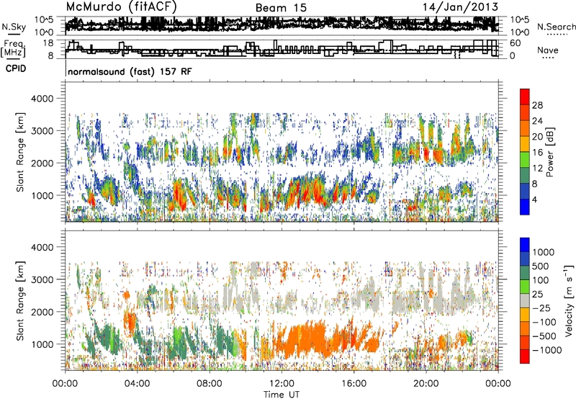Click the 'CPID' label

point(16,68)
